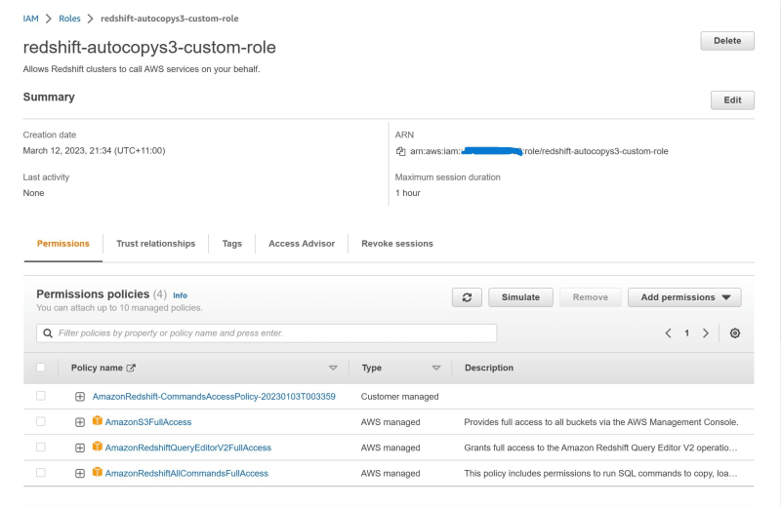Click the Delete role button
The image size is (781, 507).
coord(727,41)
